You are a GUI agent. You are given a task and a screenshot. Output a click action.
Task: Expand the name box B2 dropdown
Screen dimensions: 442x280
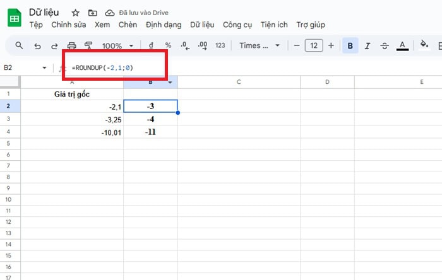(x=44, y=68)
